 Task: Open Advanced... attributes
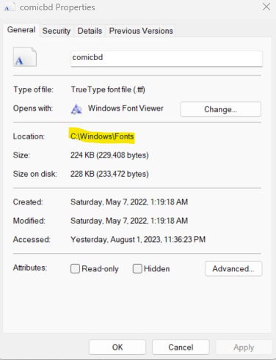pyautogui.click(x=233, y=269)
